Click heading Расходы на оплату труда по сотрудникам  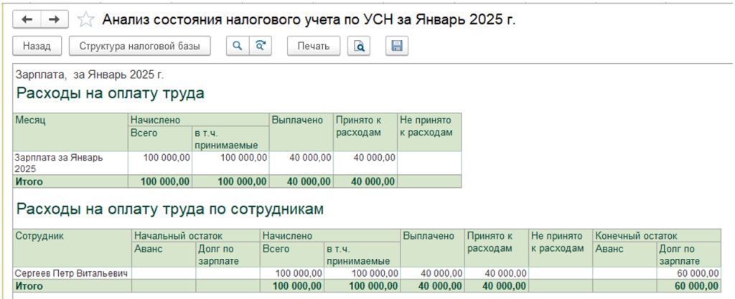click(x=170, y=209)
